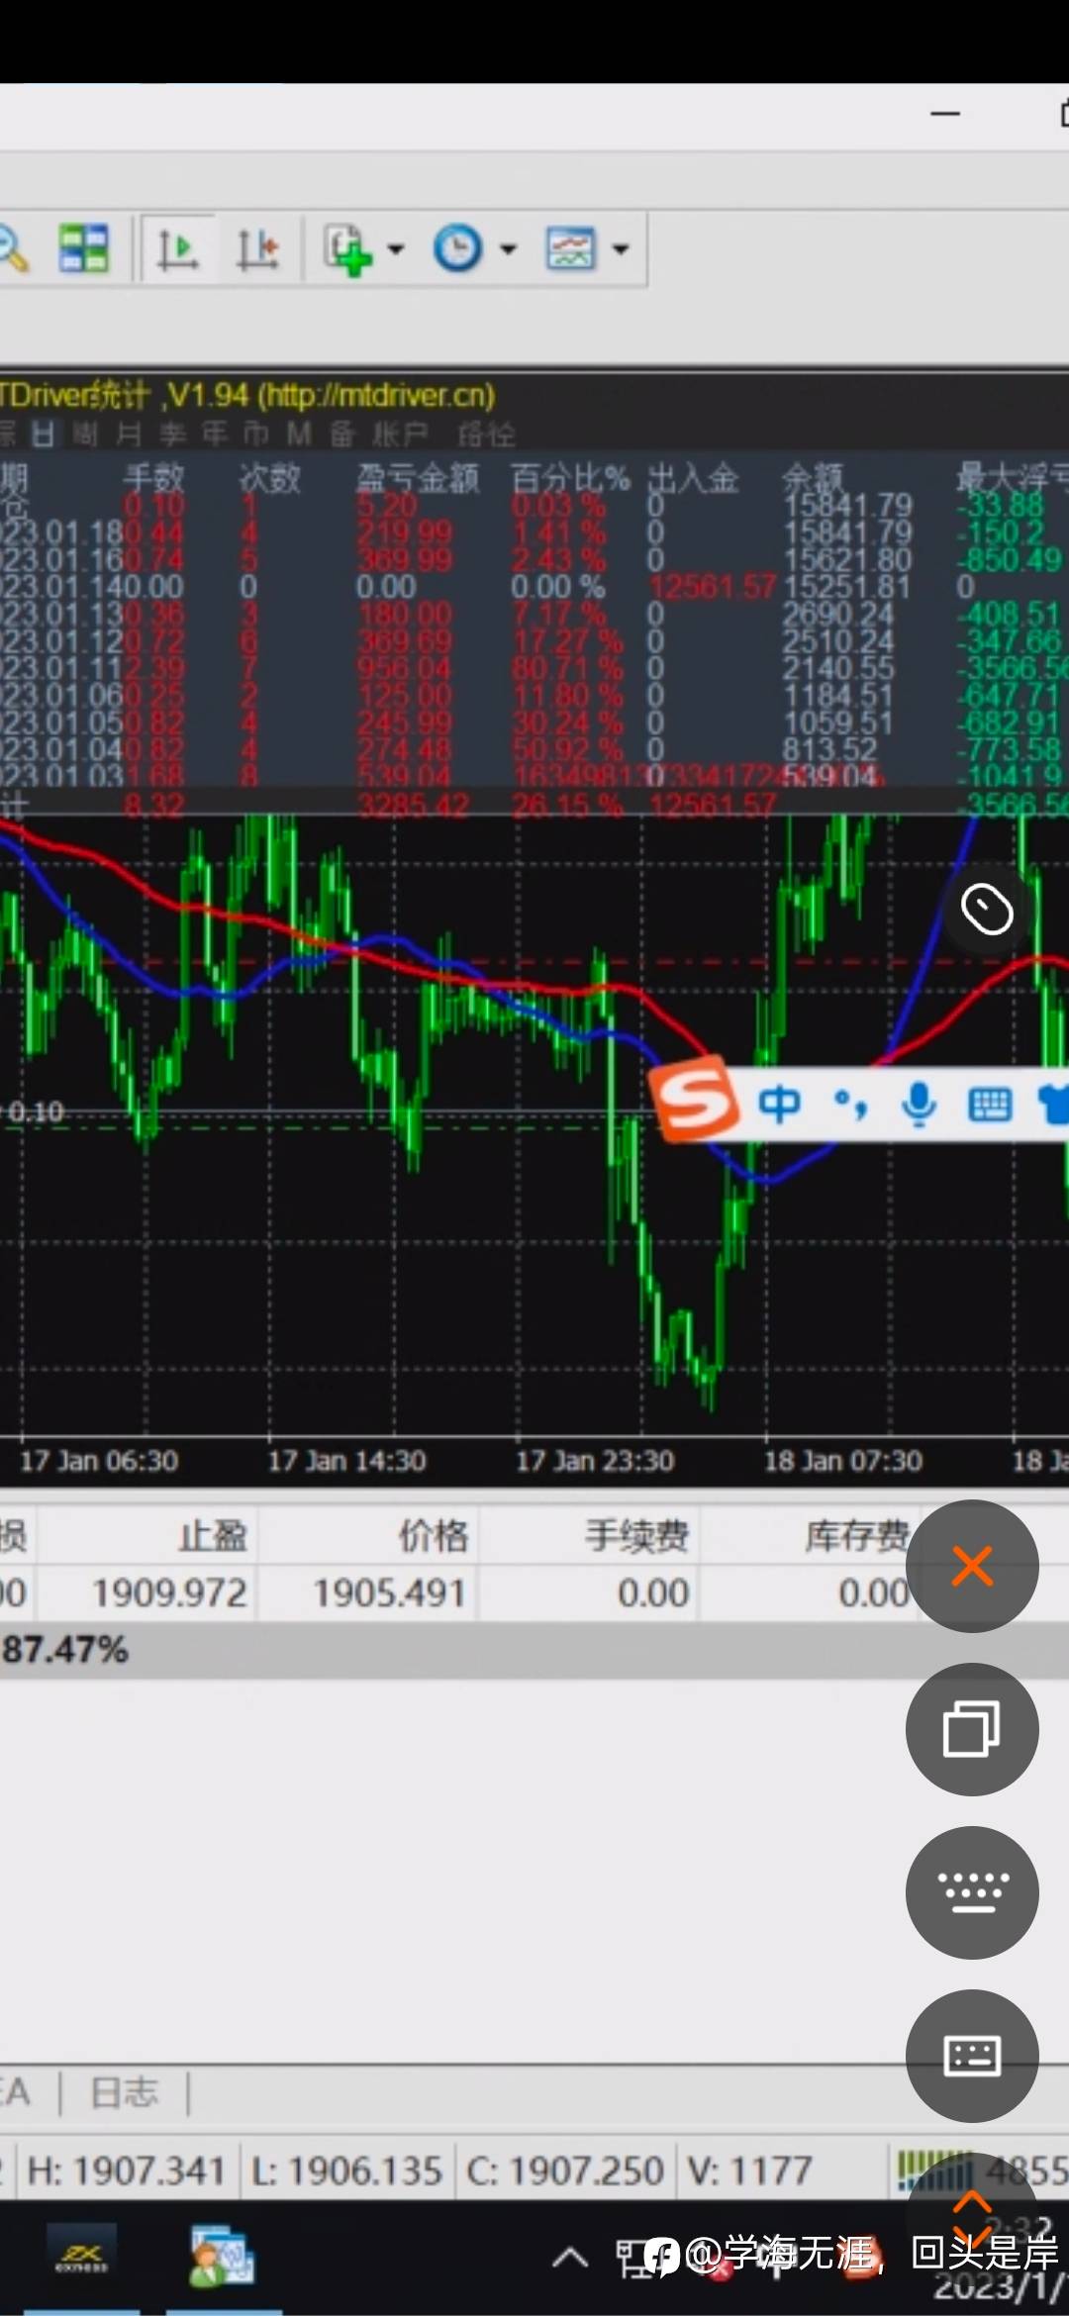The height and width of the screenshot is (2316, 1069).
Task: Click the 价格 column header
Action: click(x=433, y=1535)
